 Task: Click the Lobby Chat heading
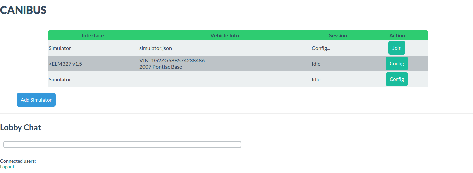click(21, 127)
